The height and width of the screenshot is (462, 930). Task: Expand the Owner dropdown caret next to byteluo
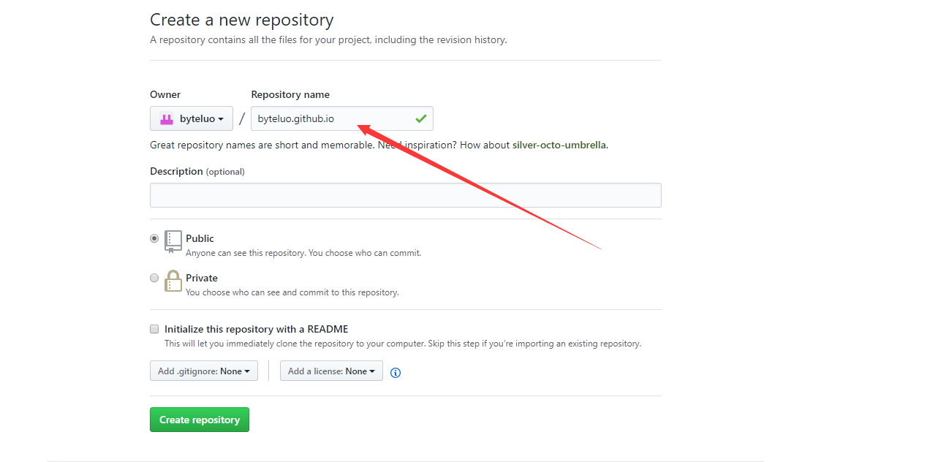[221, 119]
